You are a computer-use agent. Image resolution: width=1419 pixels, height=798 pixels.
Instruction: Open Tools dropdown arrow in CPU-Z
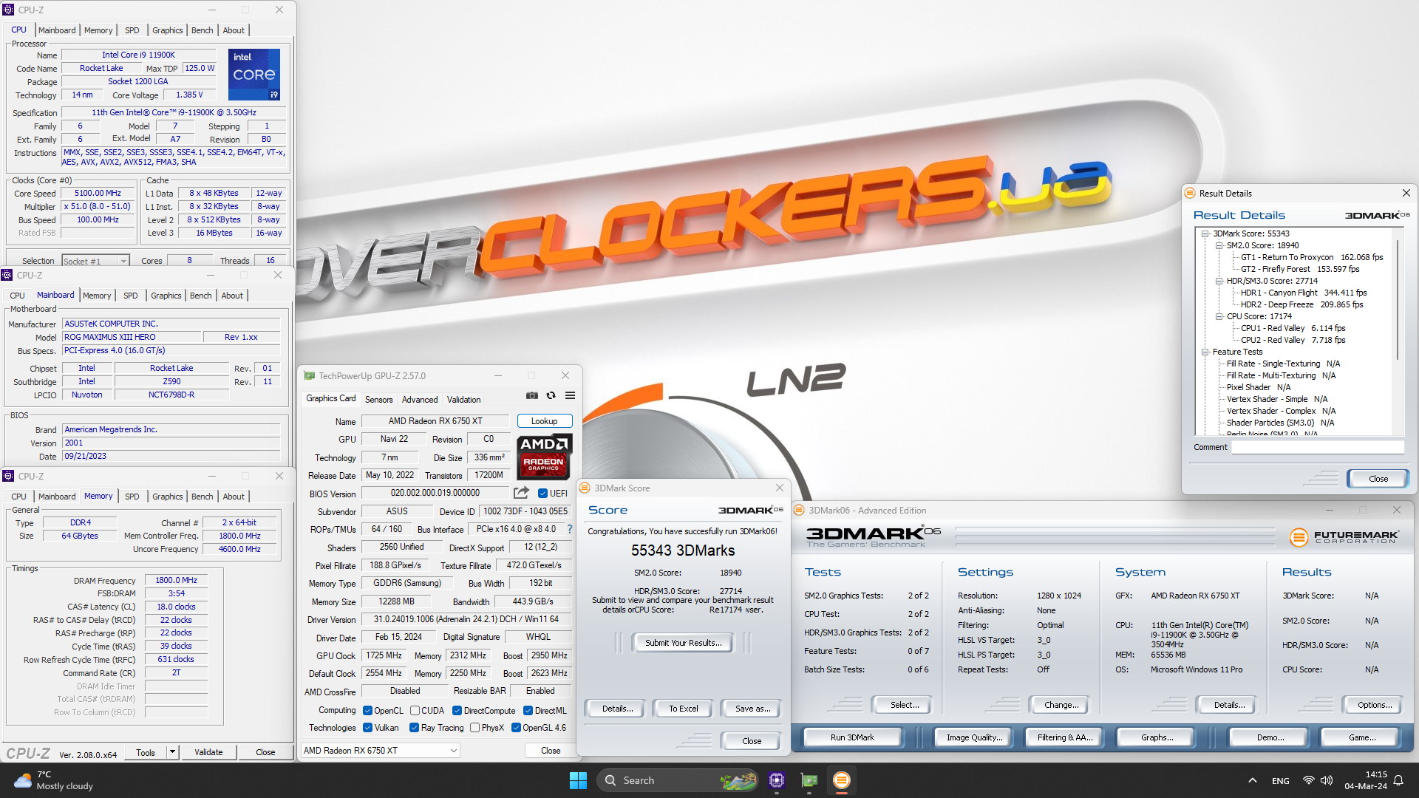[x=172, y=752]
